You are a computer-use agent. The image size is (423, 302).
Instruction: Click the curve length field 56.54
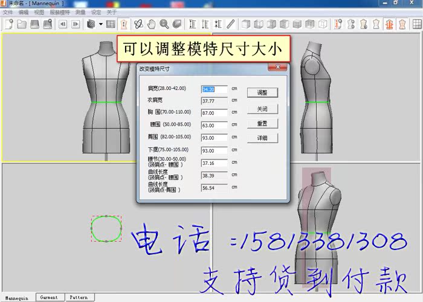click(215, 188)
